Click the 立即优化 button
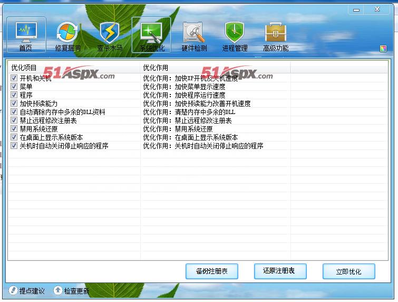 (349, 271)
